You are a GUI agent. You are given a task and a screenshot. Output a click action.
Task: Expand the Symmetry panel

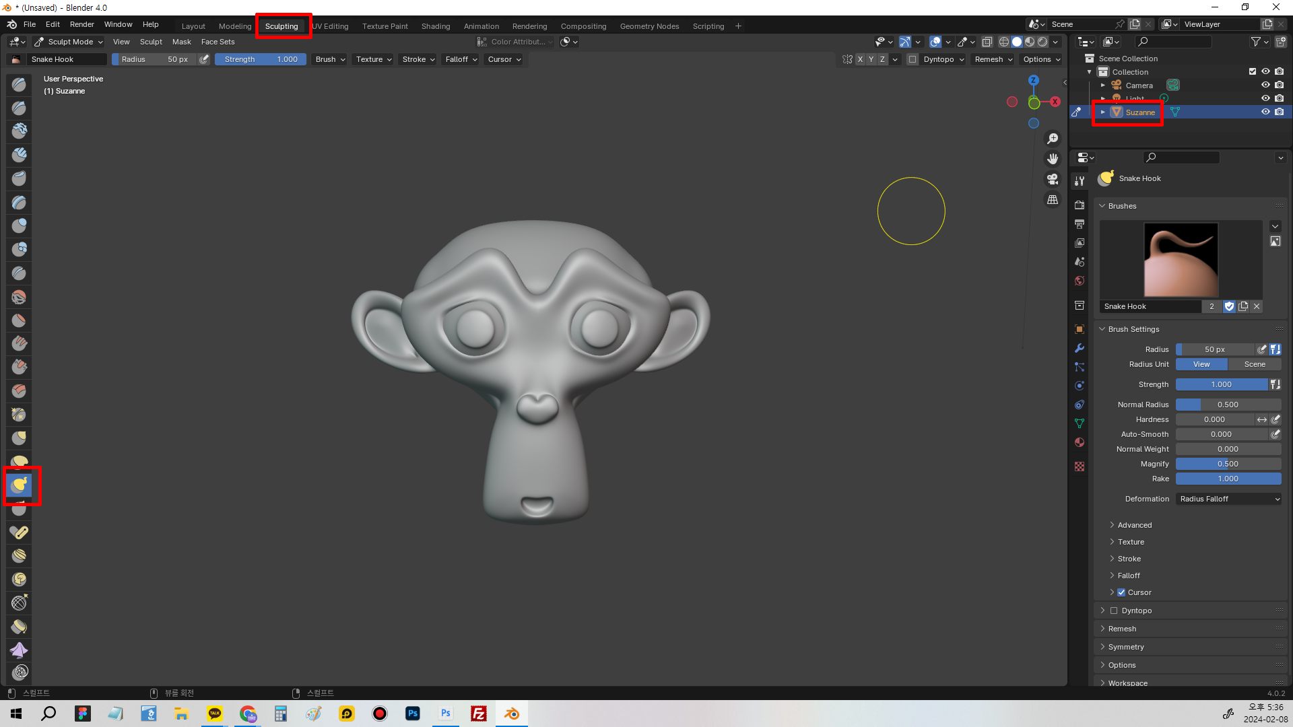point(1126,647)
